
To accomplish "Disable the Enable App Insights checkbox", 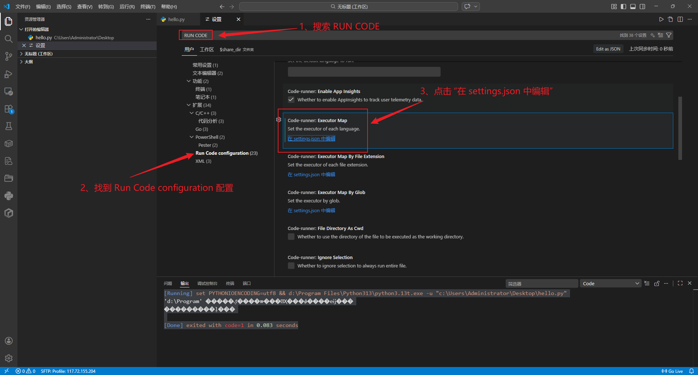I will point(291,100).
